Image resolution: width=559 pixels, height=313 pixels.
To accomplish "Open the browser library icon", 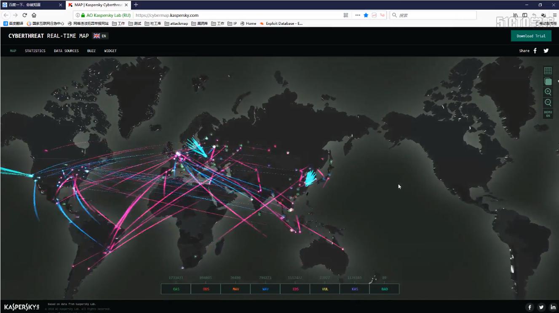I will pos(515,15).
